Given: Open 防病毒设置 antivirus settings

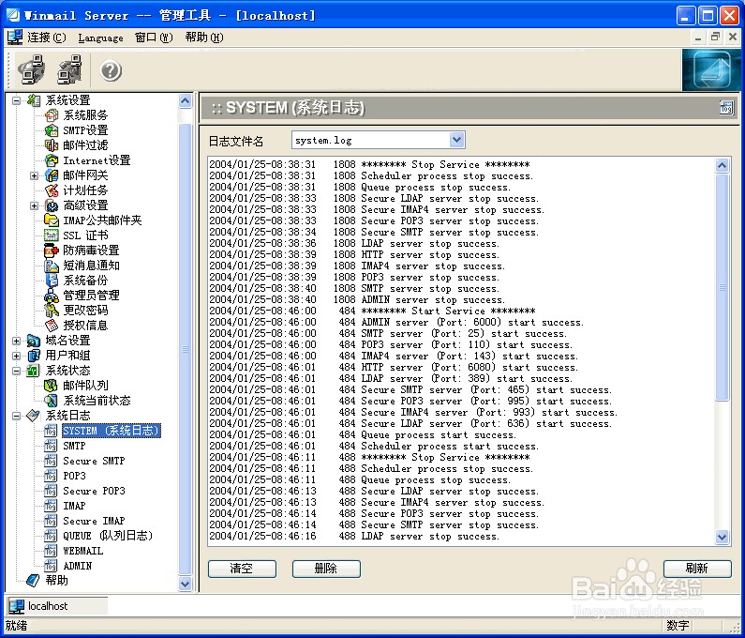Looking at the screenshot, I should [x=91, y=251].
